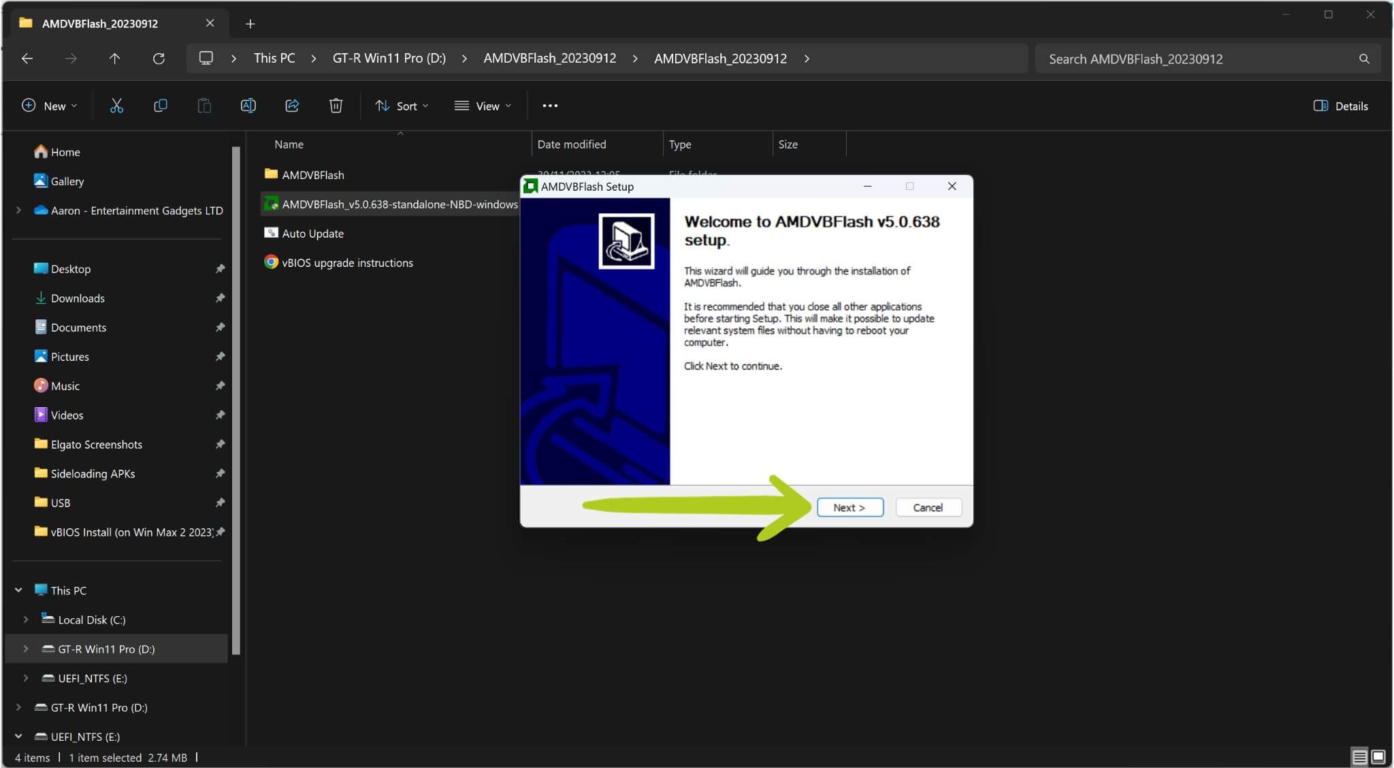Click Cancel in the setup wizard
Viewport: 1394px width, 768px height.
pyautogui.click(x=928, y=507)
